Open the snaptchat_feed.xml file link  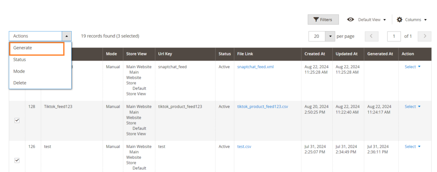tap(255, 67)
